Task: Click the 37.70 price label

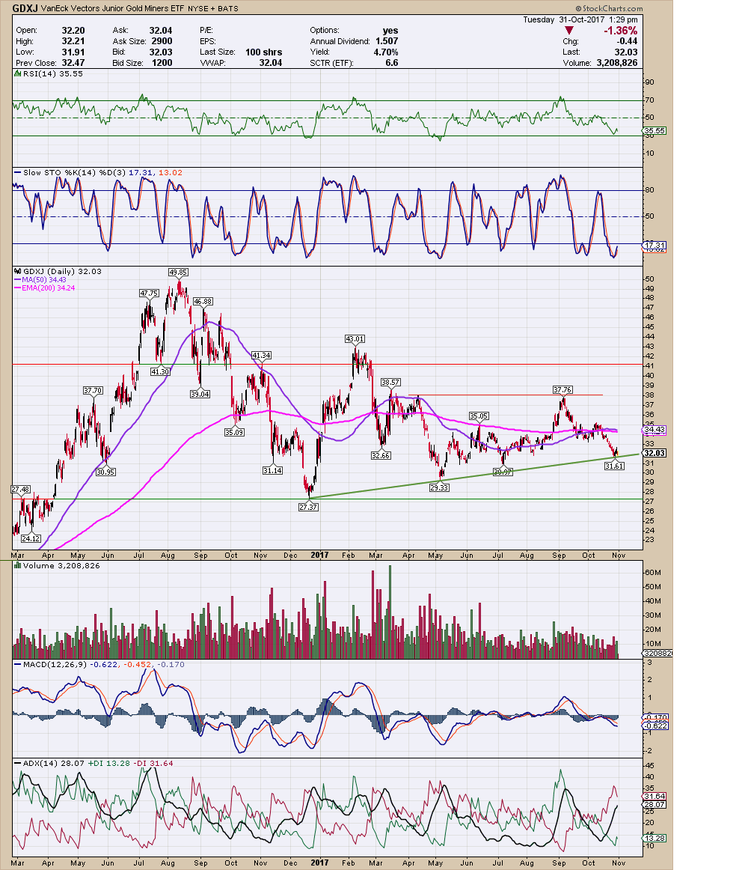Action: click(93, 391)
